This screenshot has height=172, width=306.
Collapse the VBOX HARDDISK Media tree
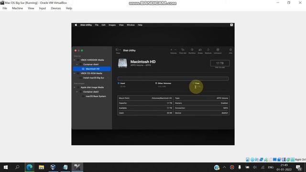[75, 60]
